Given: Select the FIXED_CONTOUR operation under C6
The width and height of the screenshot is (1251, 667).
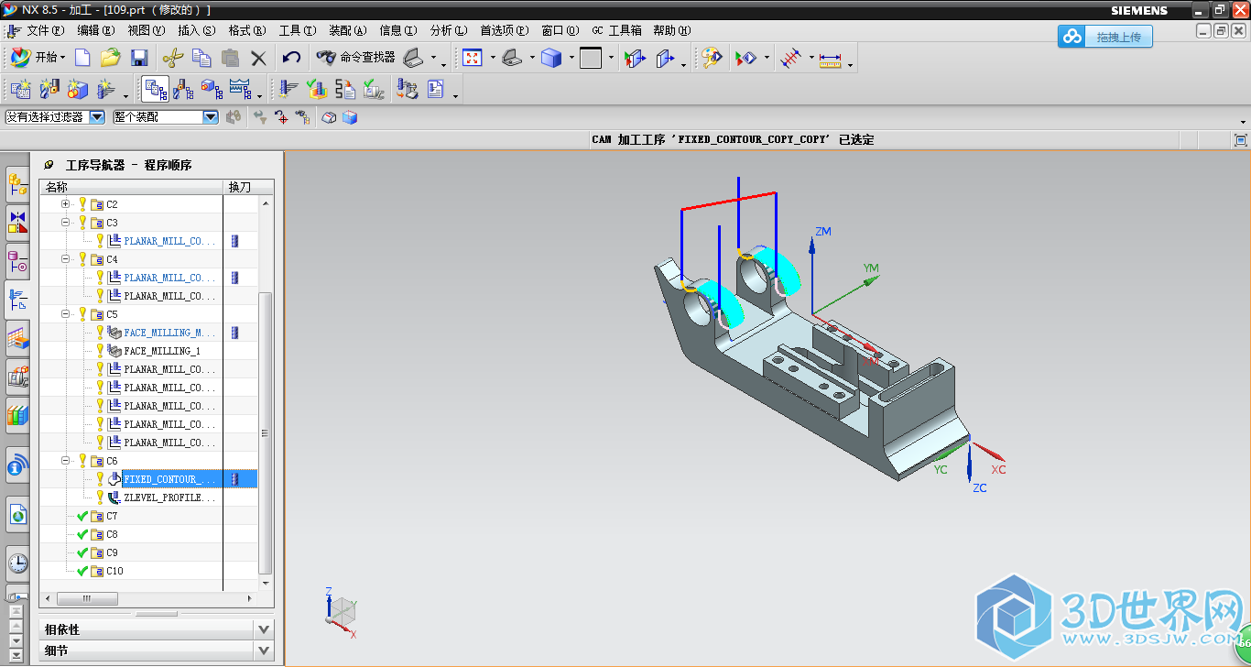Looking at the screenshot, I should (x=170, y=479).
